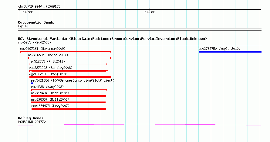Click the 73960k ruler tick label

(x=149, y=12)
